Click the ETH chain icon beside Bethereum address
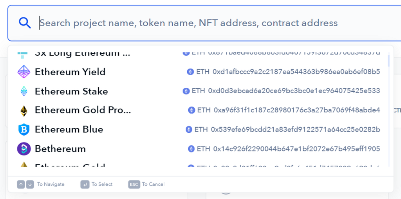Viewport: 401px width, 199px height. click(x=191, y=149)
